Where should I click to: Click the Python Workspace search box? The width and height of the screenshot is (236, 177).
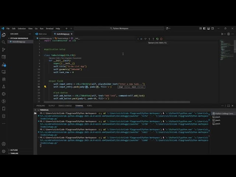[x=119, y=28]
